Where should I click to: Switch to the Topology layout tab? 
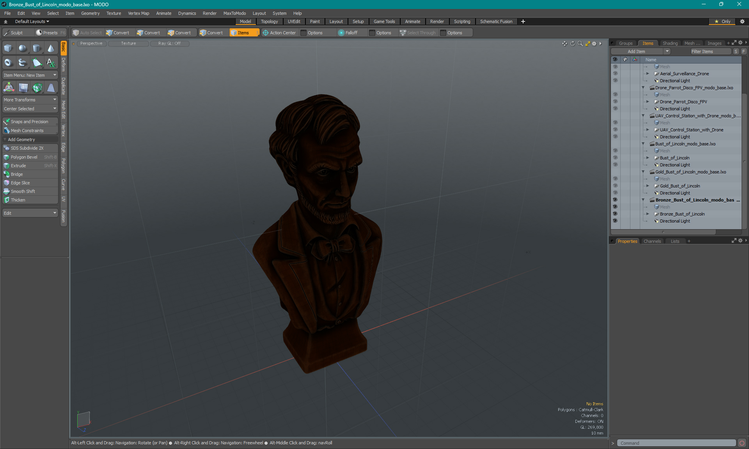point(269,21)
